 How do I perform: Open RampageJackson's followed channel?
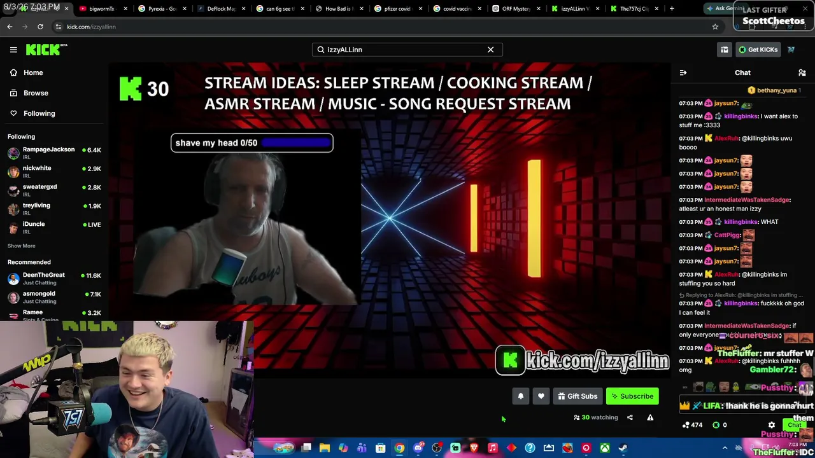coord(54,153)
